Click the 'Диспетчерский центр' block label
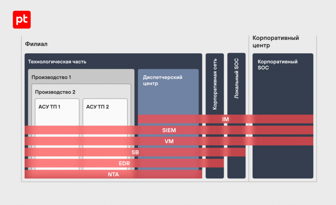 point(163,80)
